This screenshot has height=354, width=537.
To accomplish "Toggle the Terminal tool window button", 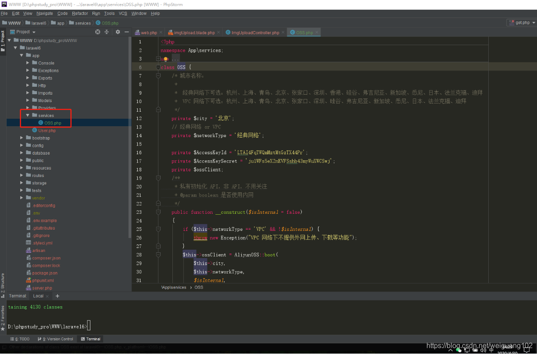I will [x=90, y=339].
